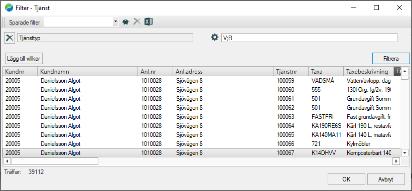Open settings gear next to V;R field
Screen dimensions: 412x191
click(215, 38)
